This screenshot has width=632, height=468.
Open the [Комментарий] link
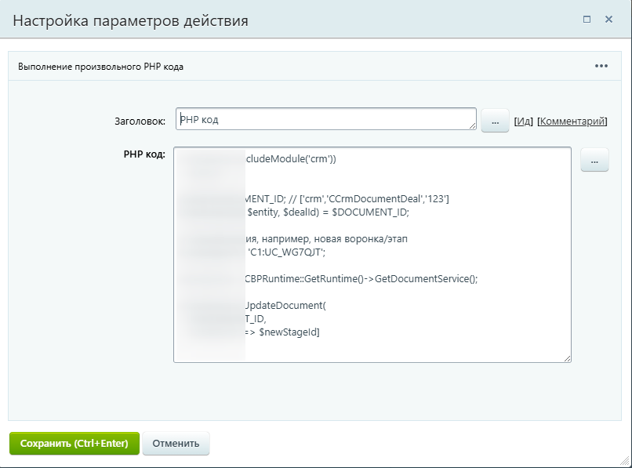click(x=572, y=122)
